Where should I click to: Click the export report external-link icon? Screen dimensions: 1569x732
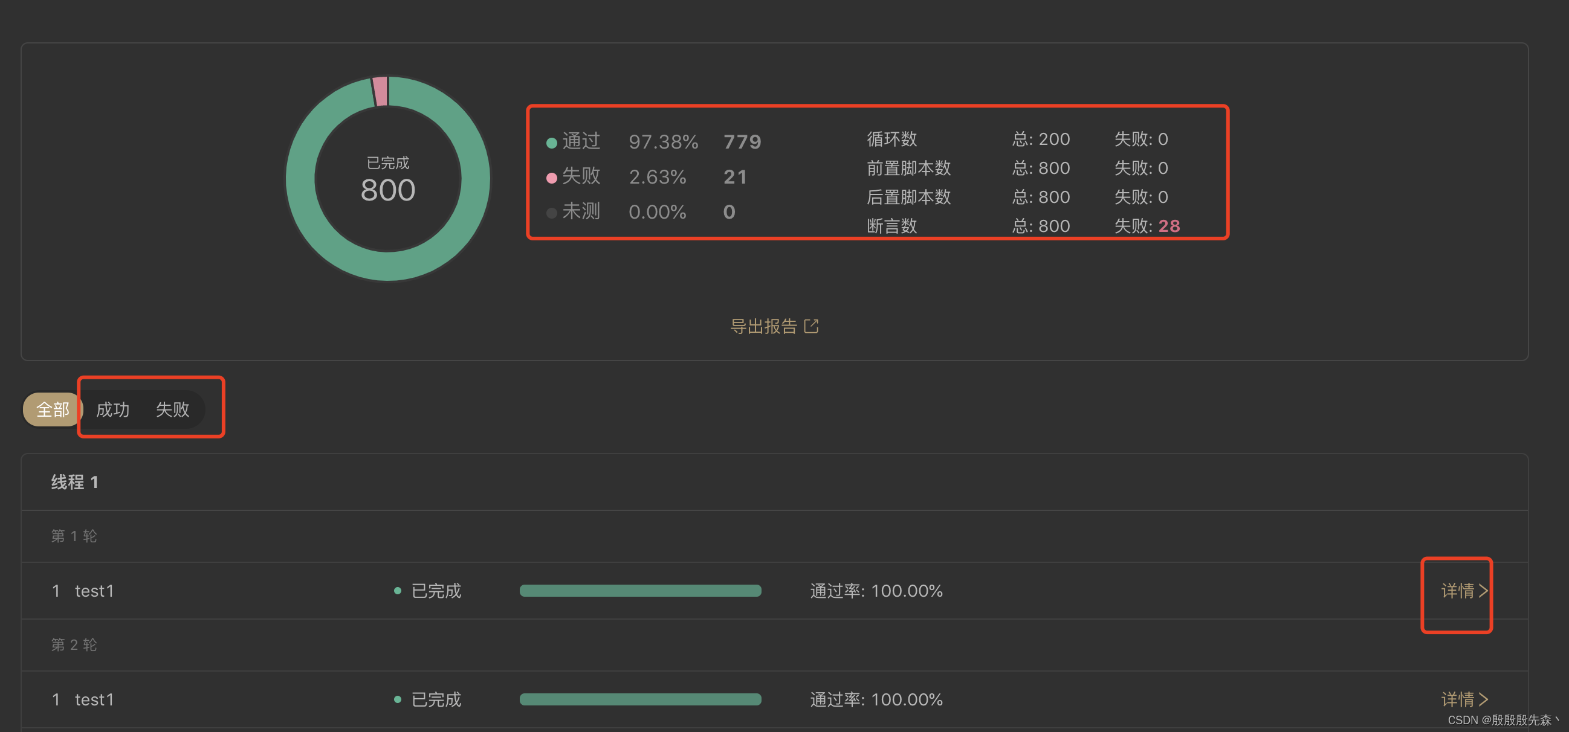pos(811,326)
